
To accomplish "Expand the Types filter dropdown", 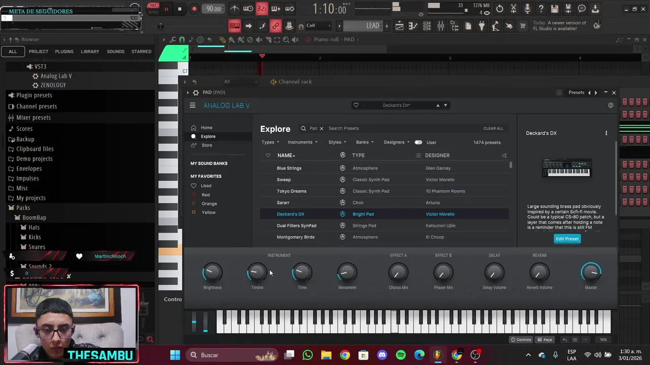I will (270, 142).
